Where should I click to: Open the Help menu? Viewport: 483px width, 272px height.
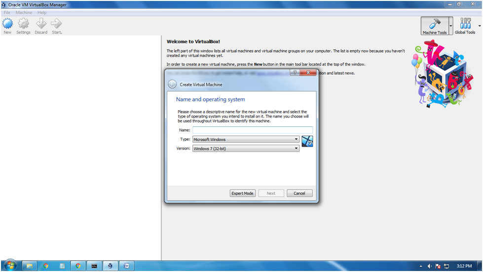(42, 13)
